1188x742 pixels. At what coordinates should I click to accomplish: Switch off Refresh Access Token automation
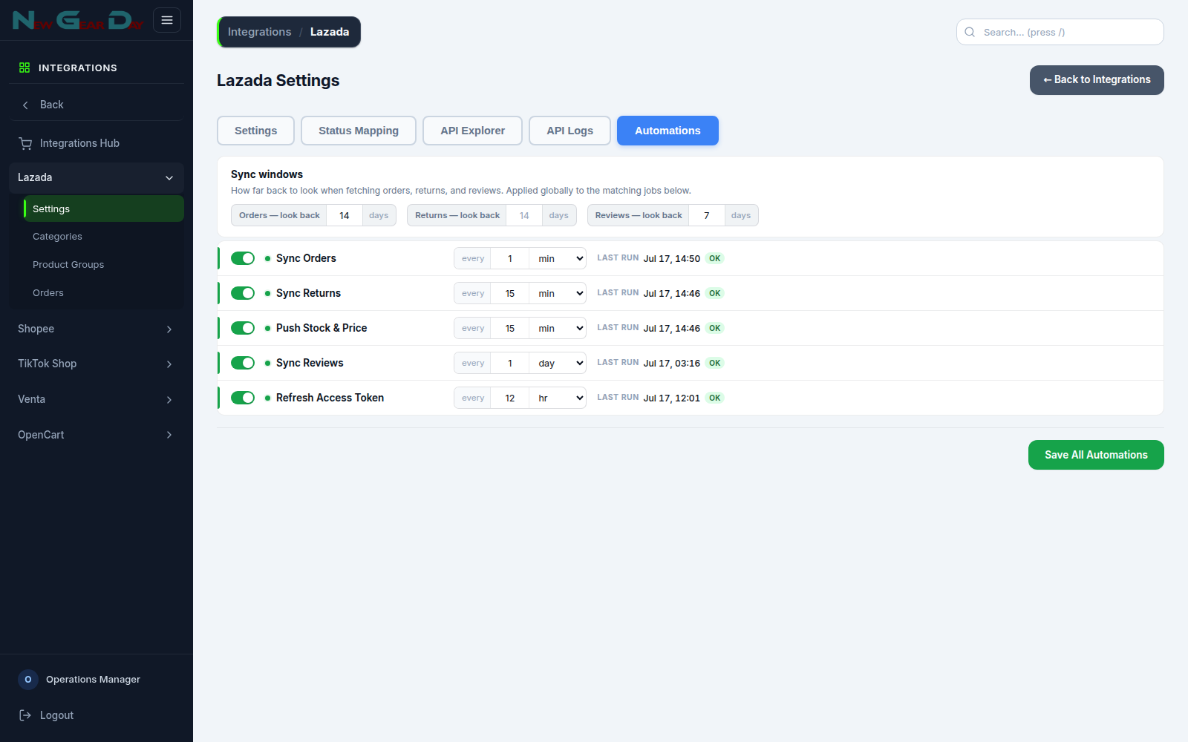point(243,398)
